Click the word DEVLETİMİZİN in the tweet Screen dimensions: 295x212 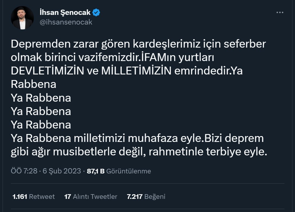[x=48, y=71]
